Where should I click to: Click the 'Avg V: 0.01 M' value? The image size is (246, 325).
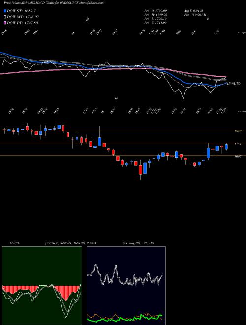194,11
